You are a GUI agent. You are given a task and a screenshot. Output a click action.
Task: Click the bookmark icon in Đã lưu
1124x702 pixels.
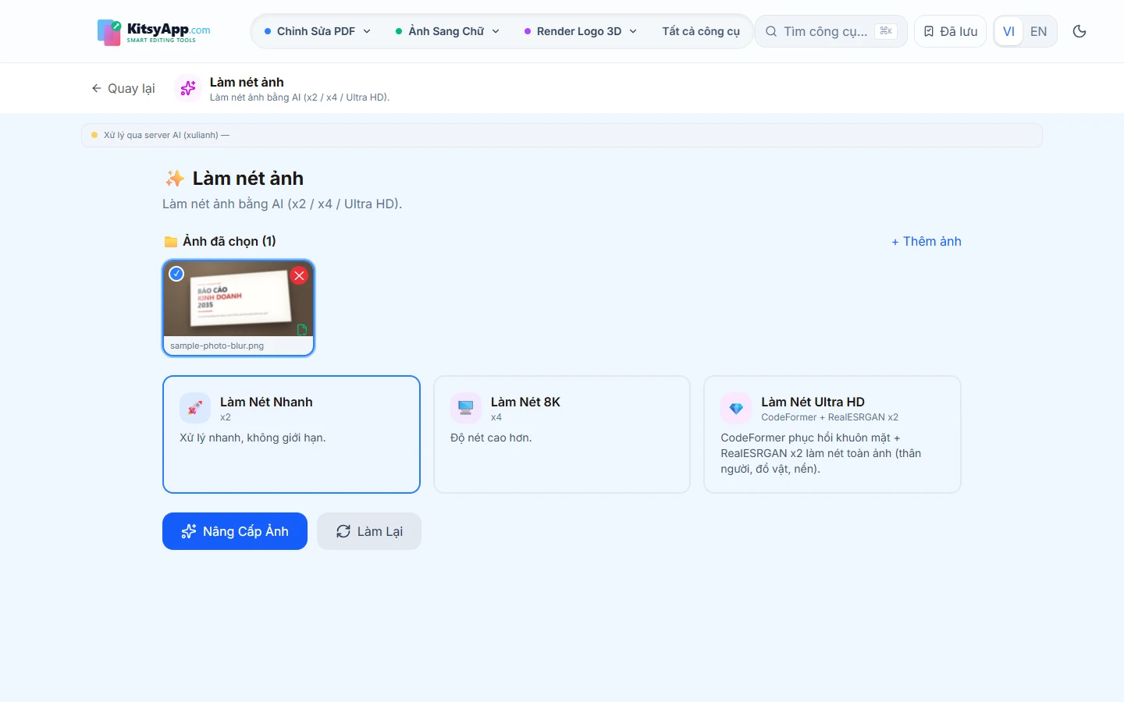click(x=929, y=31)
